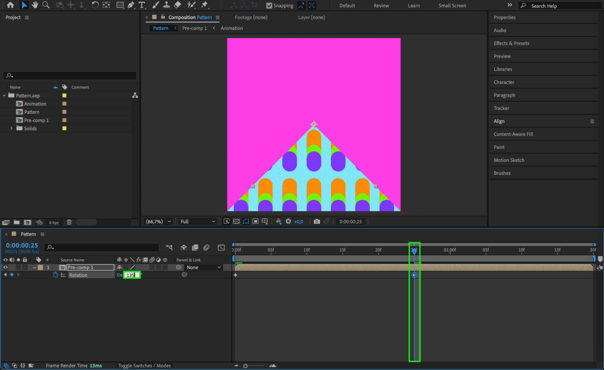Open the magnification 66,7% dropdown
The width and height of the screenshot is (604, 370).
(x=158, y=221)
